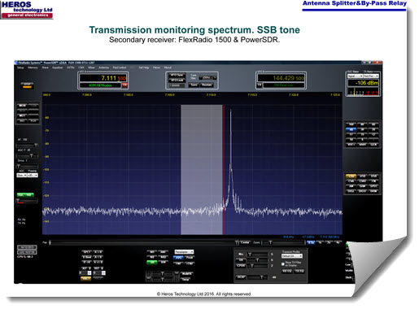Expand the Transmit Profile dropdown
The width and height of the screenshot is (419, 309).
pos(292,256)
